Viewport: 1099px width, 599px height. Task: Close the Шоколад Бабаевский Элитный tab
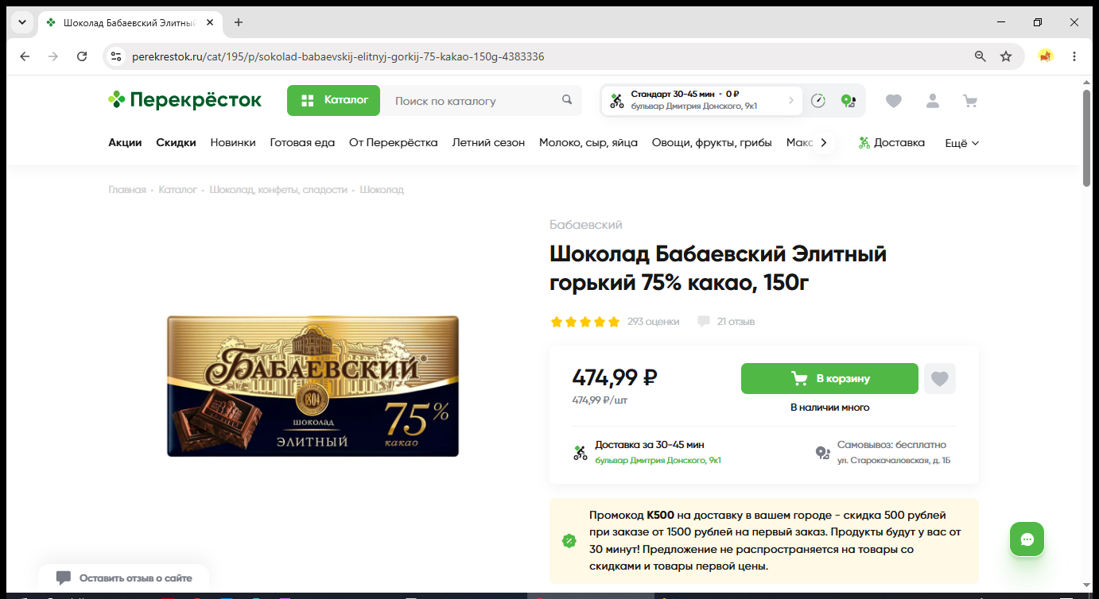tap(210, 22)
